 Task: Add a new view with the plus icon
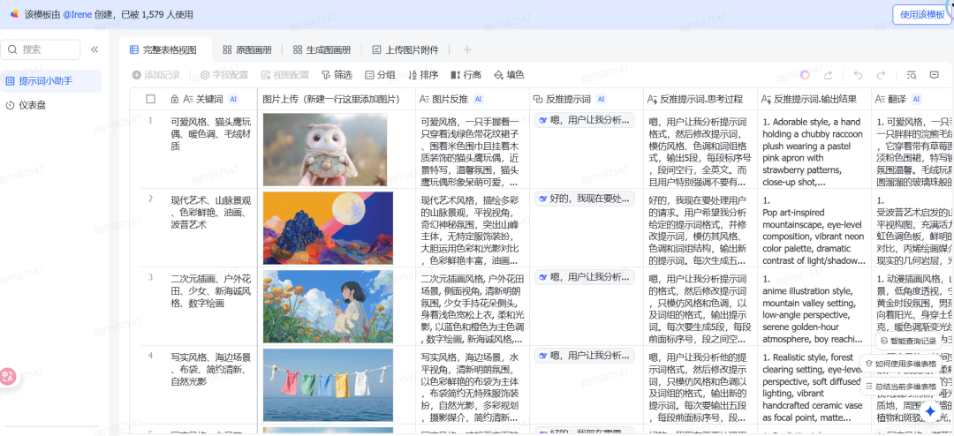pyautogui.click(x=466, y=49)
